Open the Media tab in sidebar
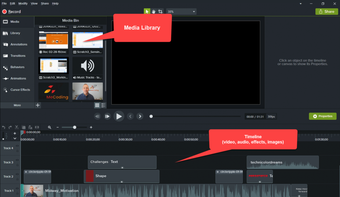340x197 pixels. point(17,22)
